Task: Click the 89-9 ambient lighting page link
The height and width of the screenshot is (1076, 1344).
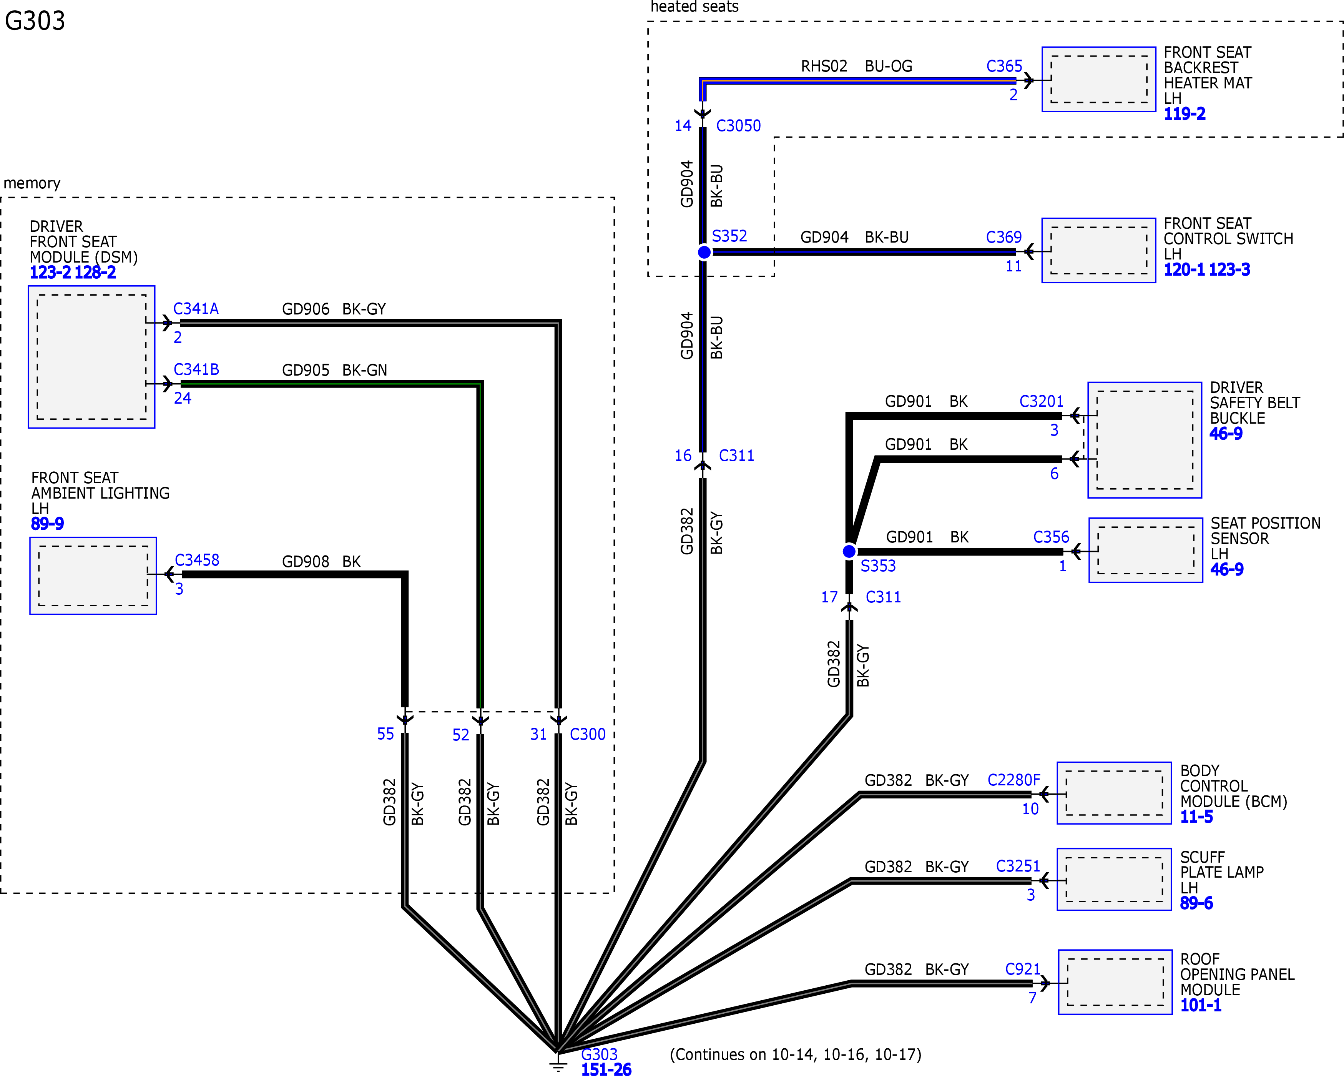Action: [x=47, y=524]
